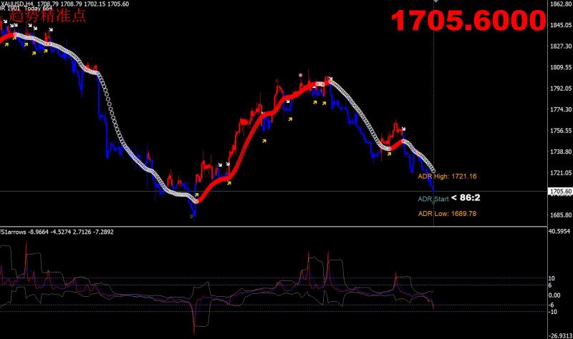Click the green marker below the lowest candle
The height and width of the screenshot is (339, 573).
[191, 216]
